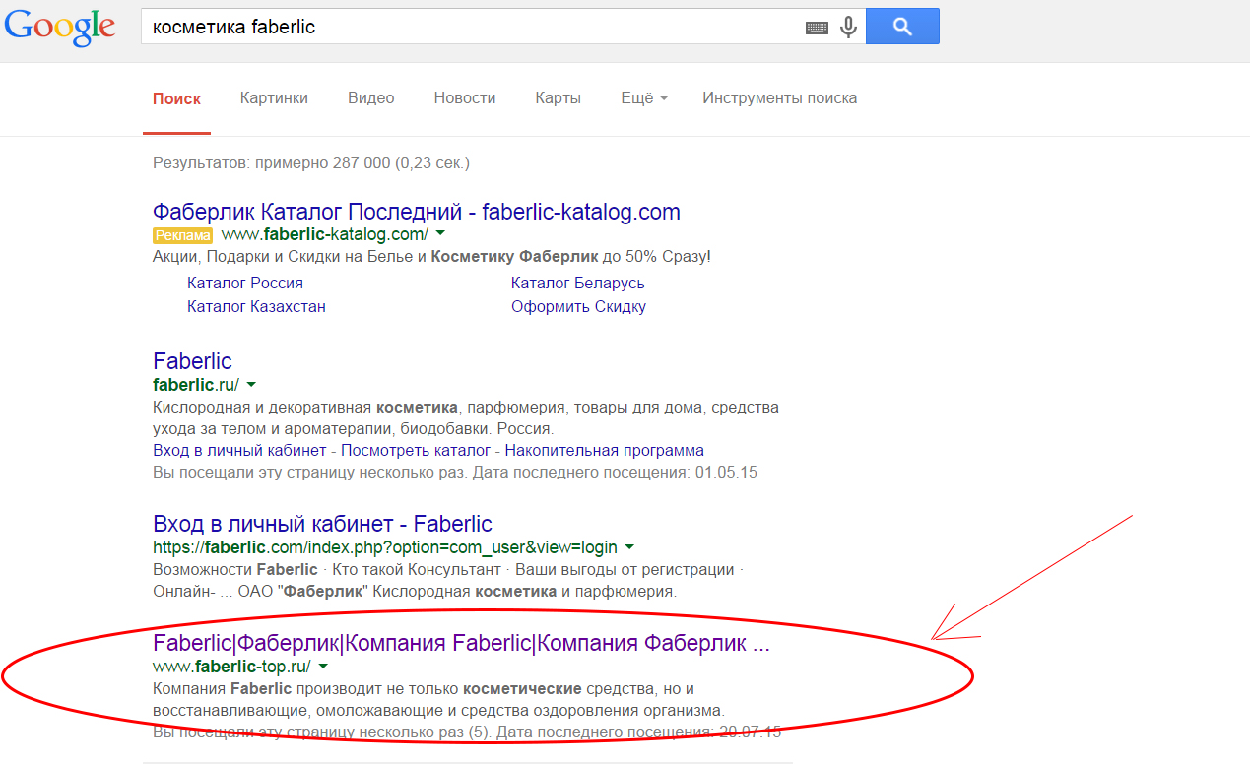Expand arrow beside faberlic-katalog.com URL
Screen dimensions: 1250x764
point(440,234)
